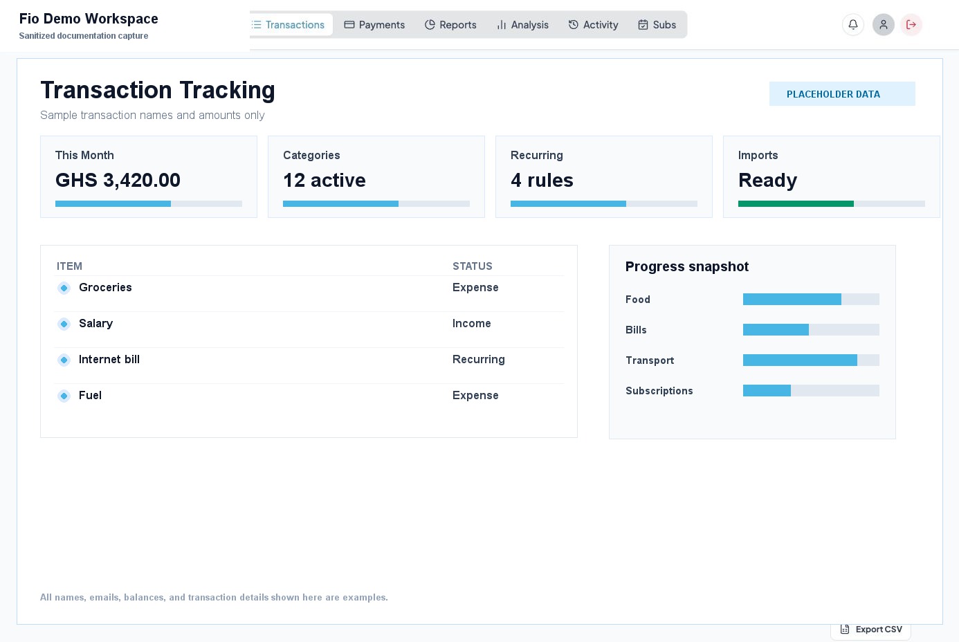This screenshot has height=642, width=959.
Task: Click the Fuel row bullet icon
Action: point(64,396)
